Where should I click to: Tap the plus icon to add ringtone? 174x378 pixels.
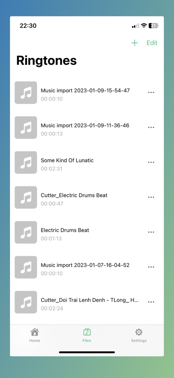(x=134, y=43)
